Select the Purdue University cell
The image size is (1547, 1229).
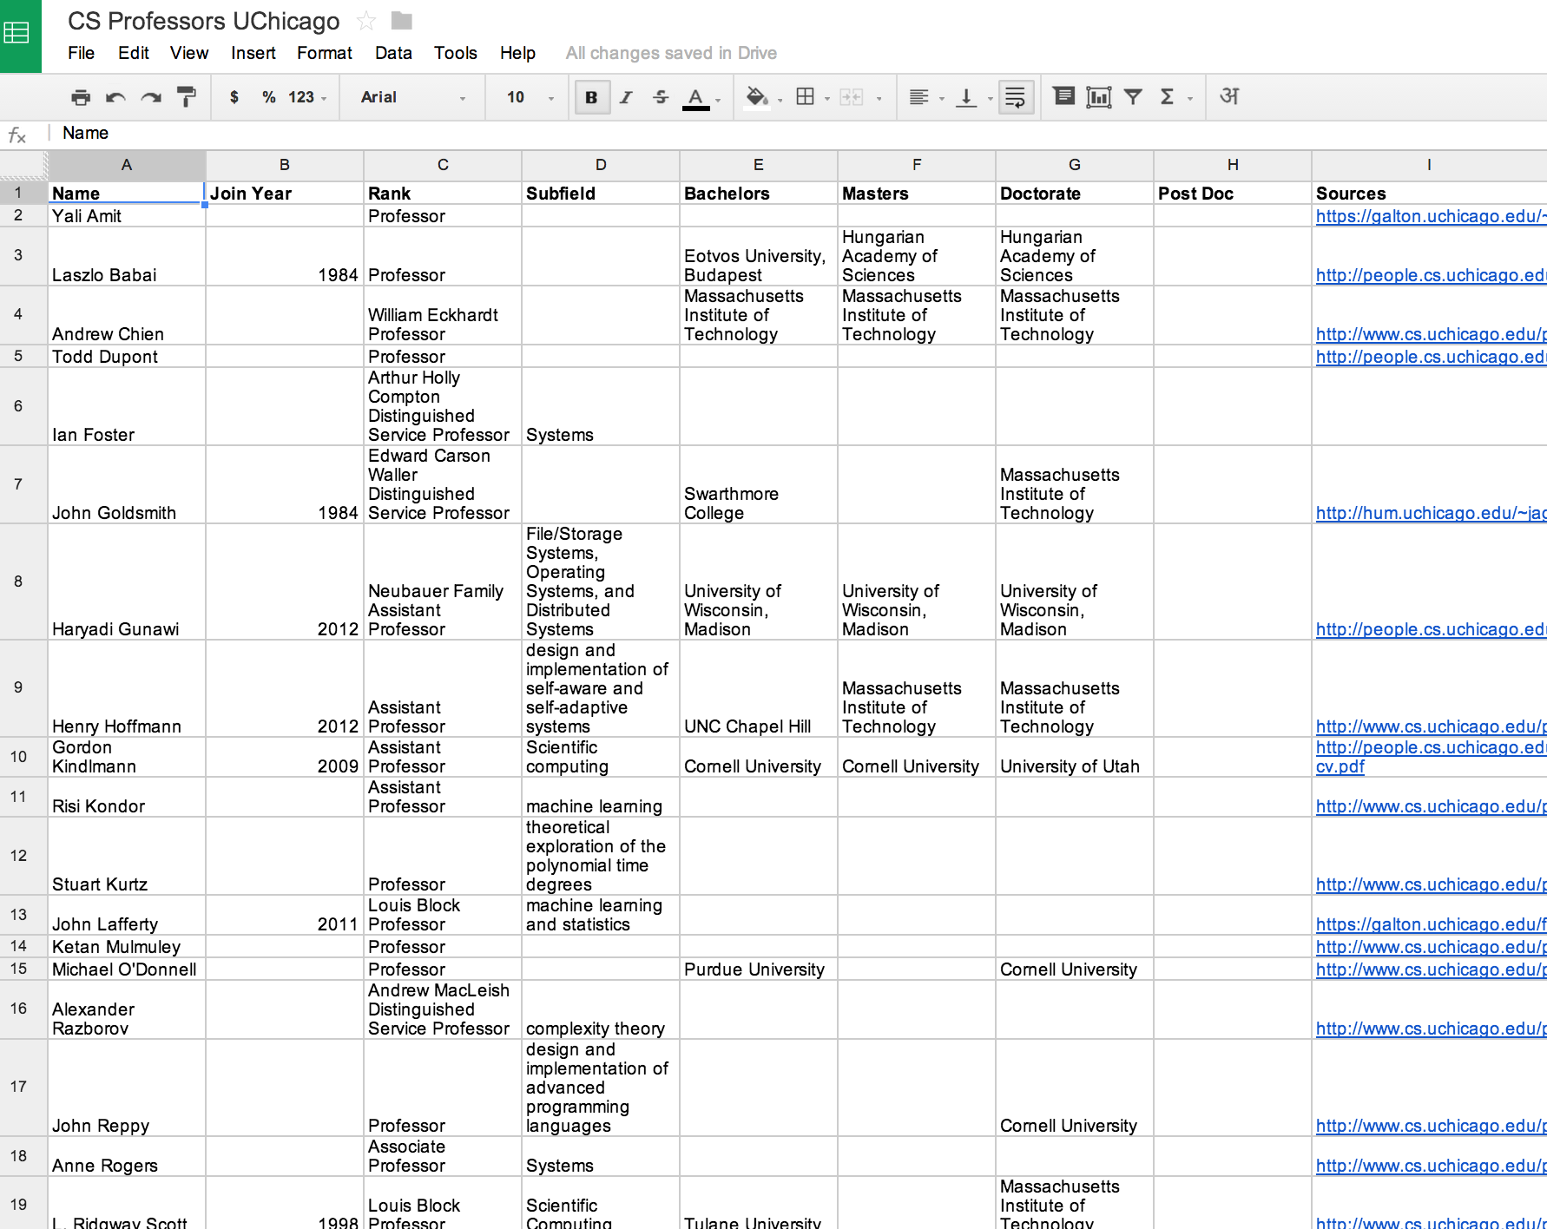point(759,969)
